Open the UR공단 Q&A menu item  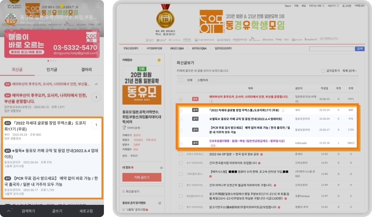click(177, 48)
